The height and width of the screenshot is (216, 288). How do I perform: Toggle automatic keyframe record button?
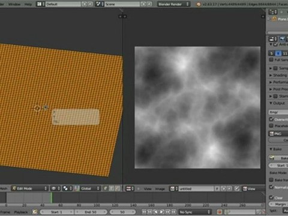point(220,212)
